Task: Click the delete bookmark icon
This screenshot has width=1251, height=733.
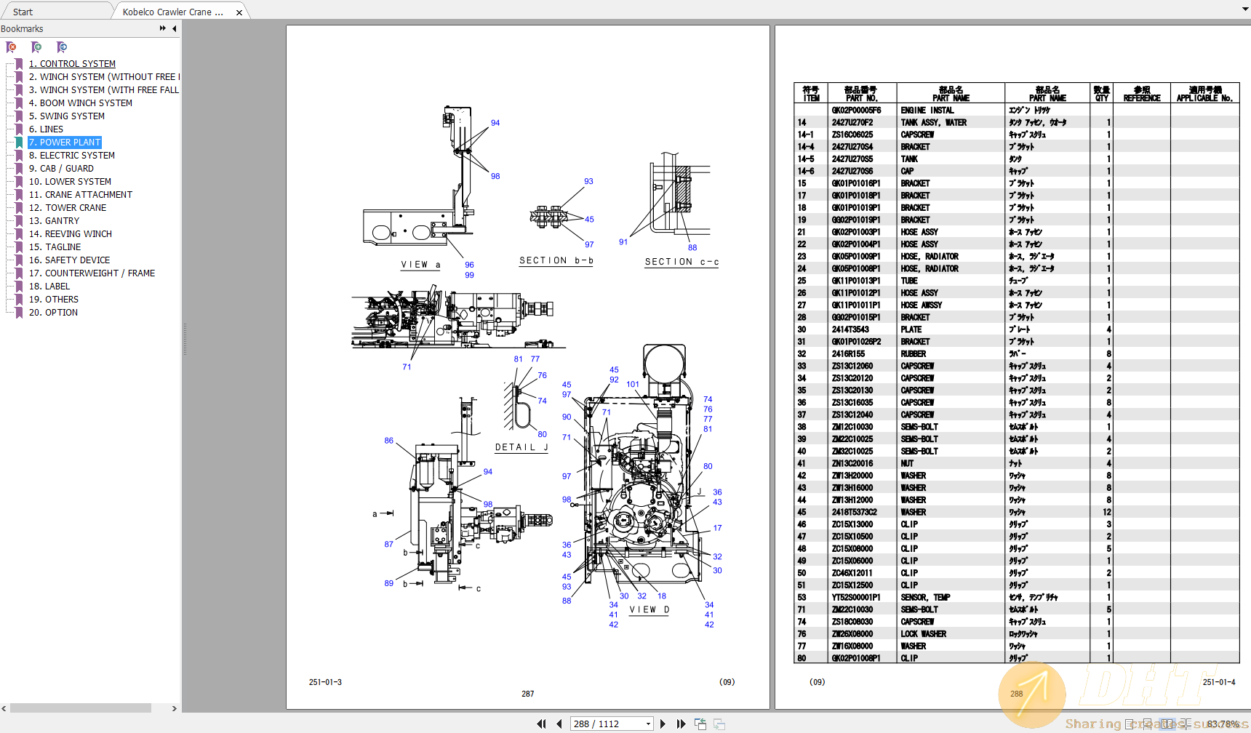Action: point(11,47)
